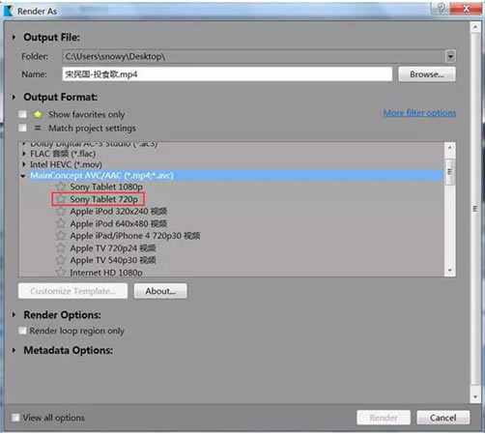Image resolution: width=485 pixels, height=435 pixels.
Task: Click the Browse... button
Action: (427, 74)
